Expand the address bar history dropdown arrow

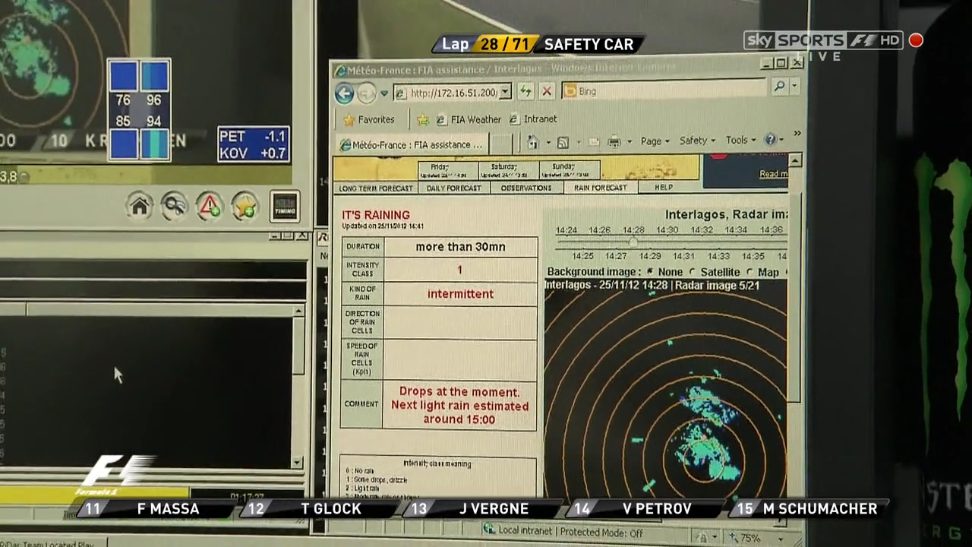505,93
